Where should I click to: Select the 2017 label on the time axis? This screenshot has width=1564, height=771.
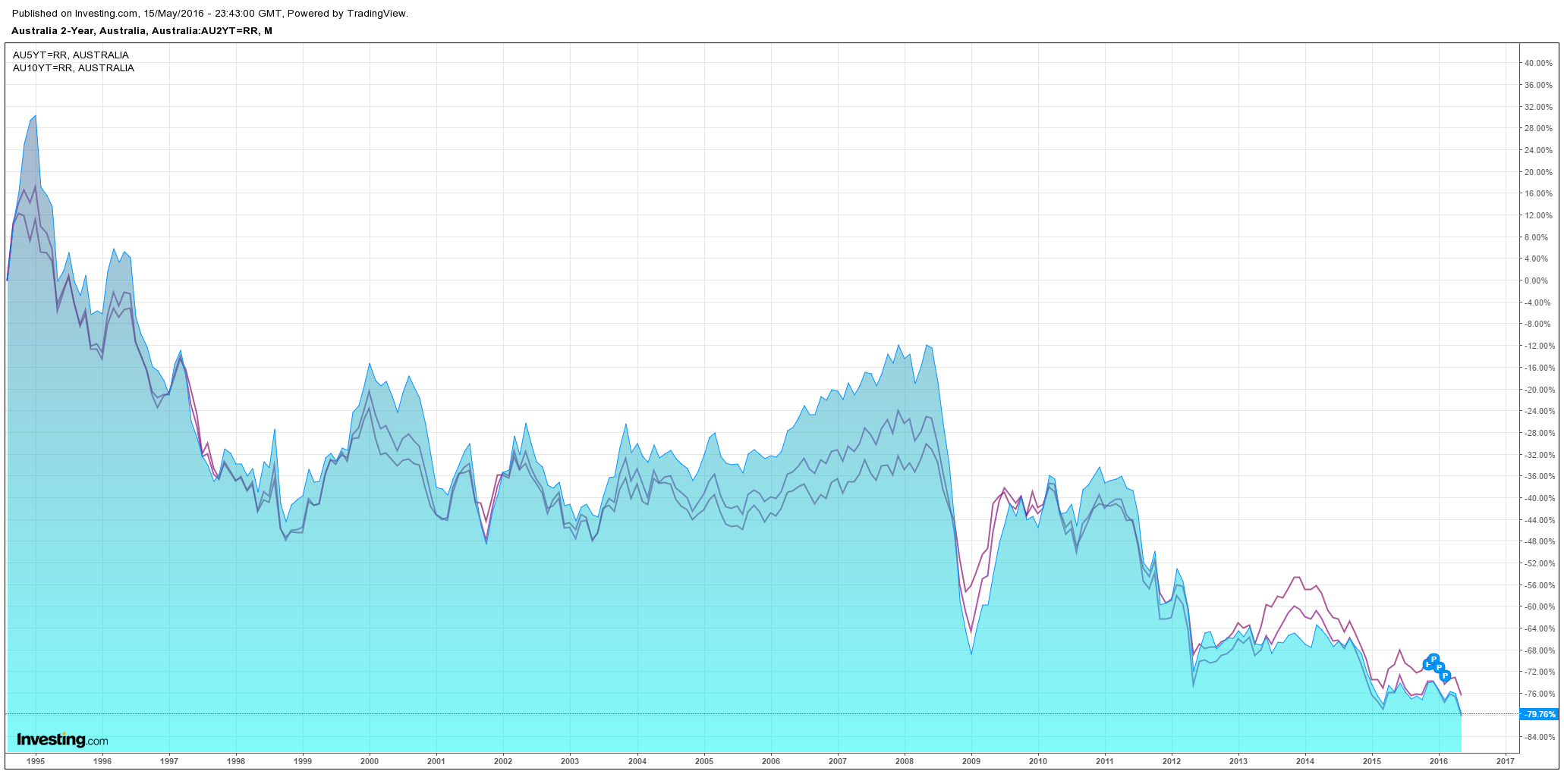pyautogui.click(x=1506, y=761)
